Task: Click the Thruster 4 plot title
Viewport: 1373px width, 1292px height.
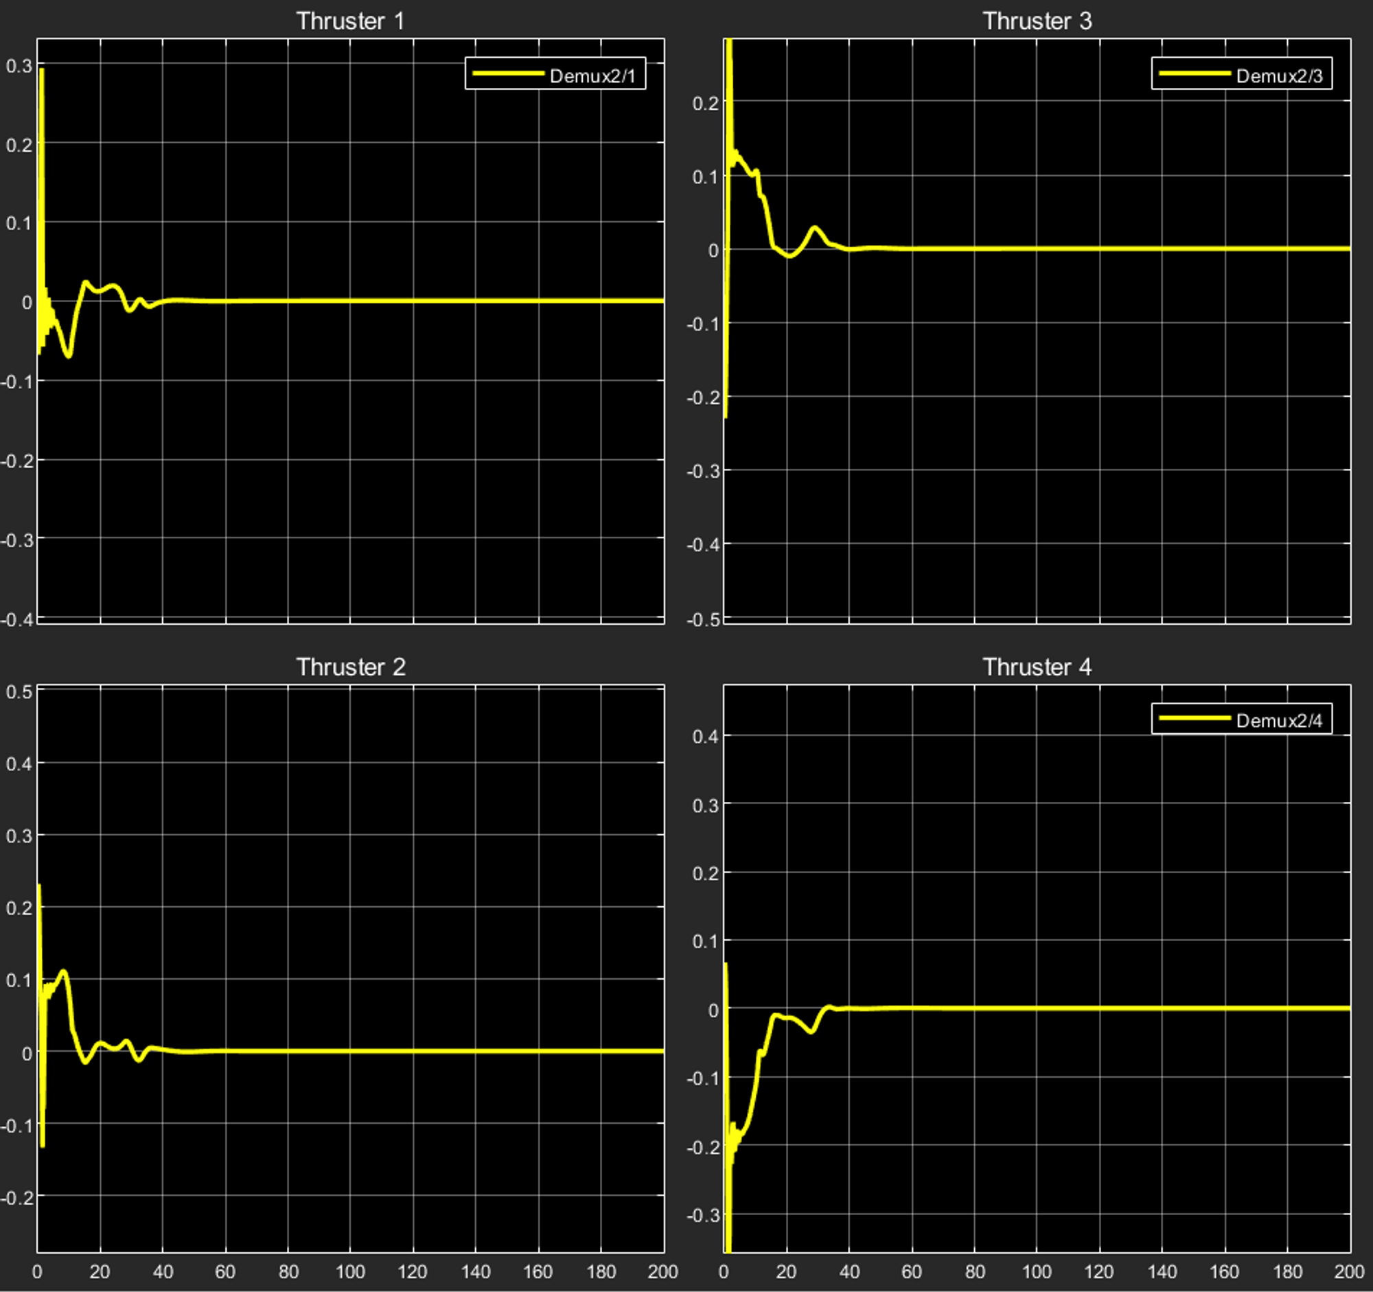Action: pyautogui.click(x=1037, y=667)
